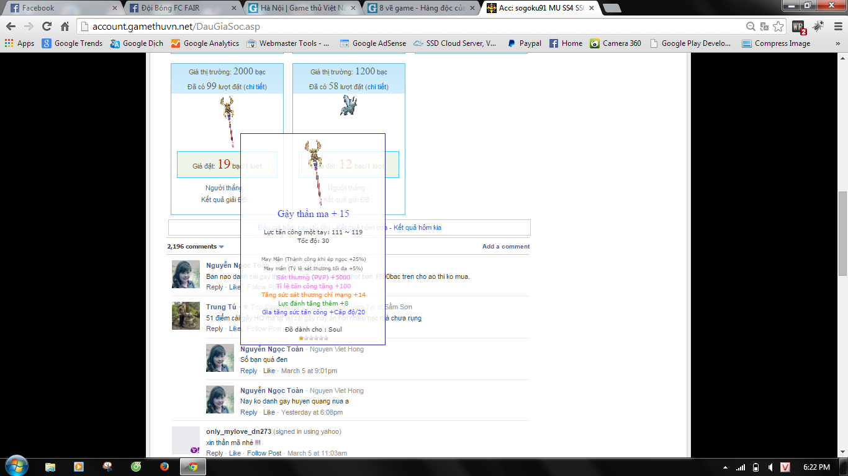
Task: Show hidden tray icons arrow
Action: [x=726, y=467]
